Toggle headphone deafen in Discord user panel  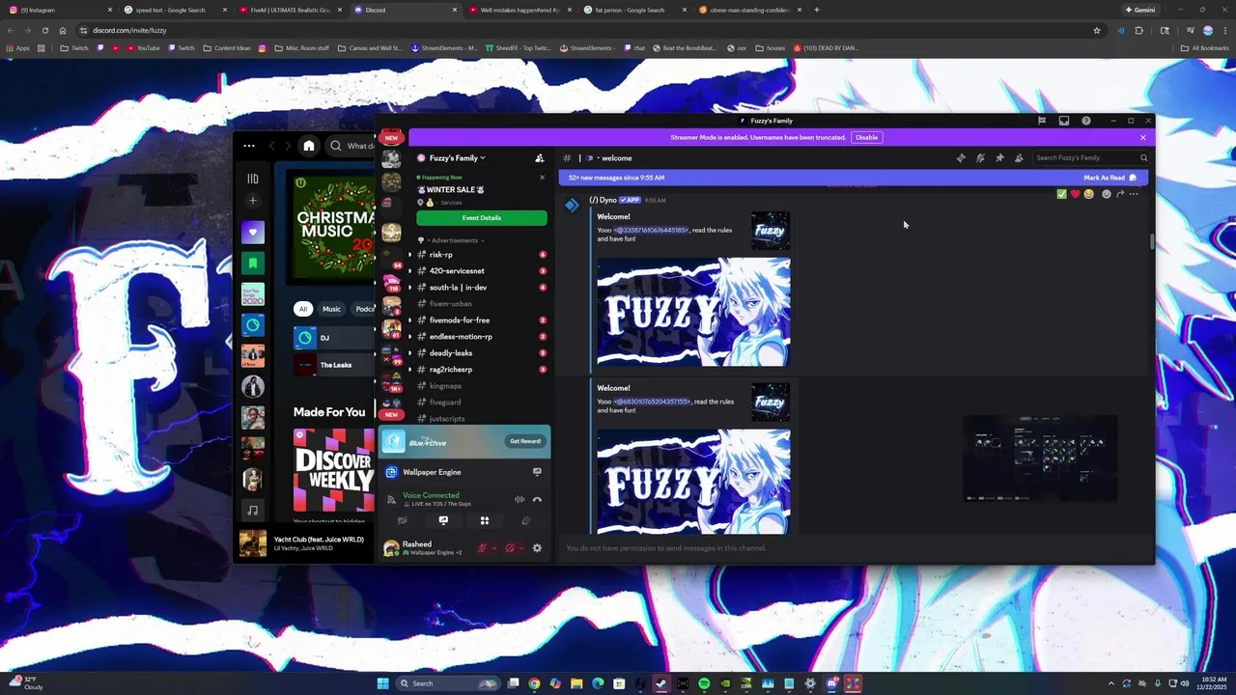(x=510, y=548)
